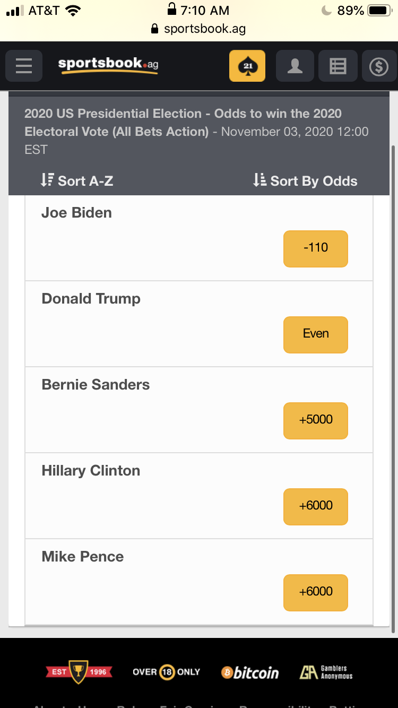The height and width of the screenshot is (708, 398).
Task: Select Donald Trump Even odds
Action: (316, 334)
